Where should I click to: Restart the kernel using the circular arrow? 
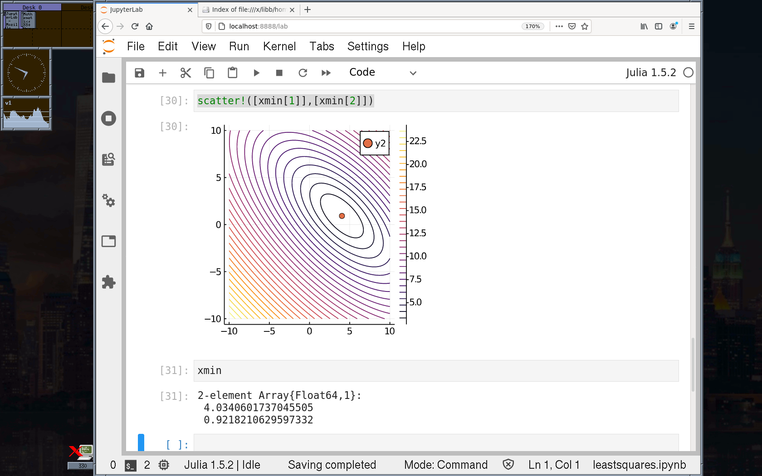303,73
